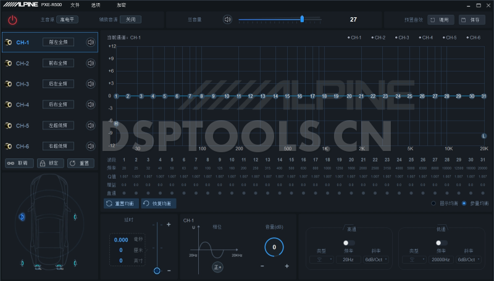Open high-pass 类型 type dropdown
Screen dimensions: 494x281
[x=321, y=259]
